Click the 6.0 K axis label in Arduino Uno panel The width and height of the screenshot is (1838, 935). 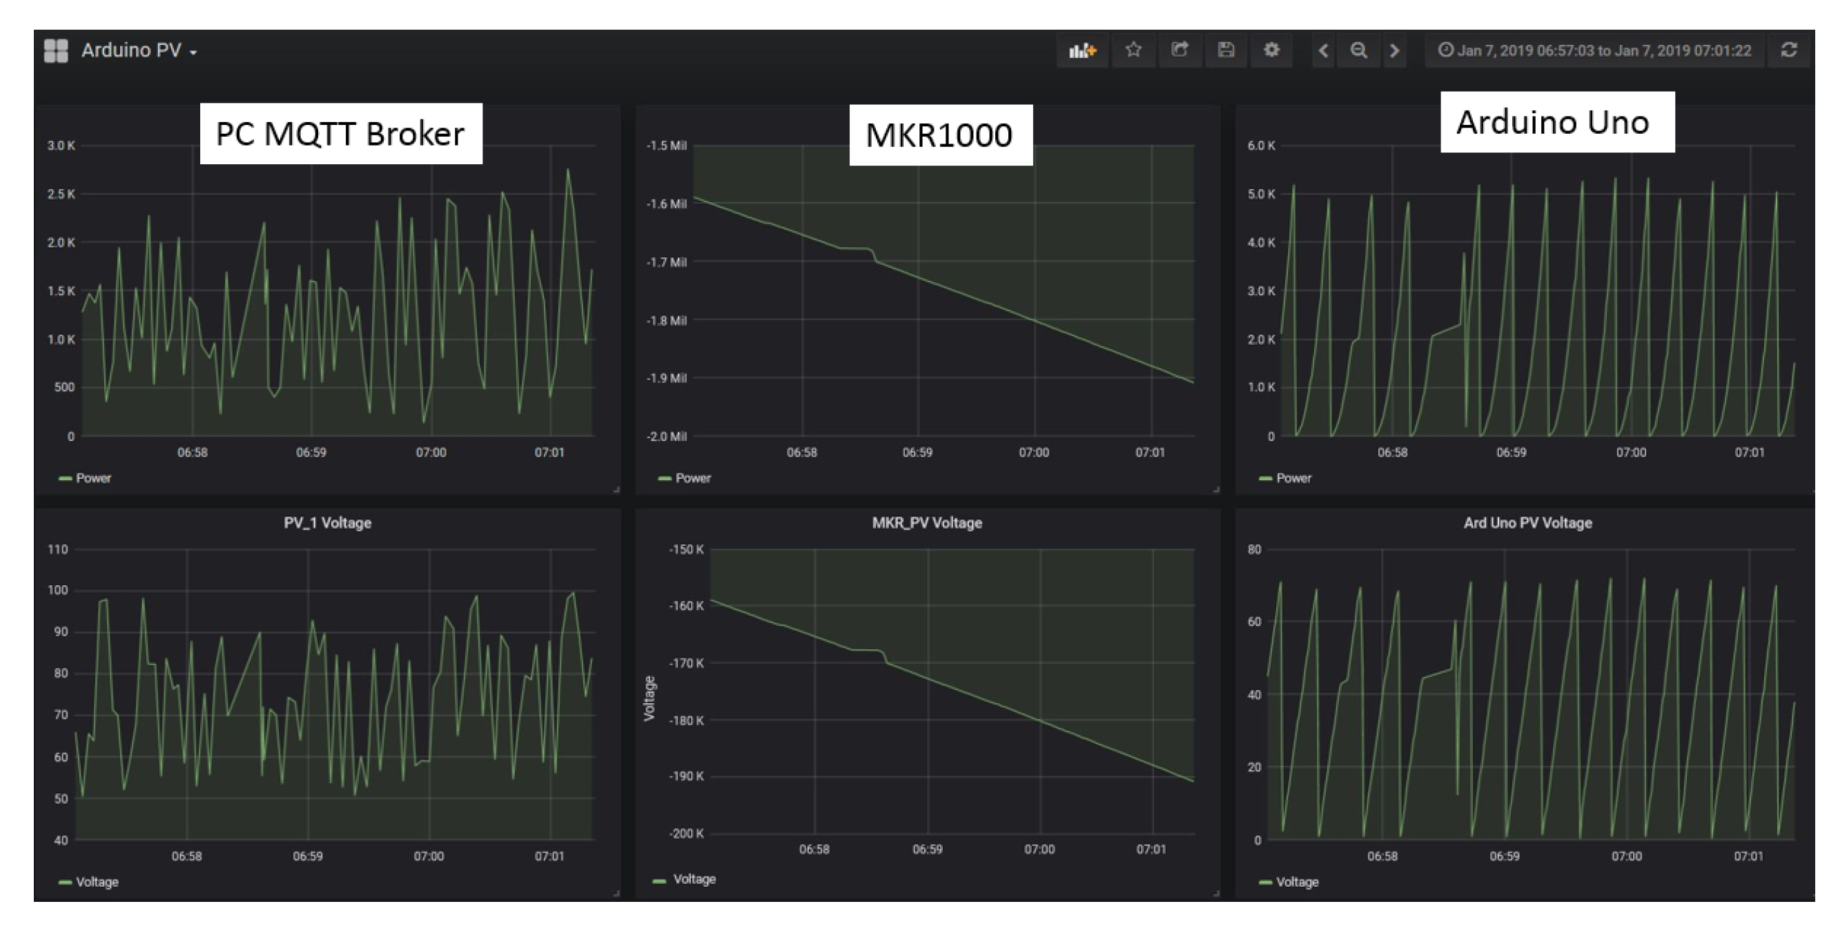(x=1261, y=146)
